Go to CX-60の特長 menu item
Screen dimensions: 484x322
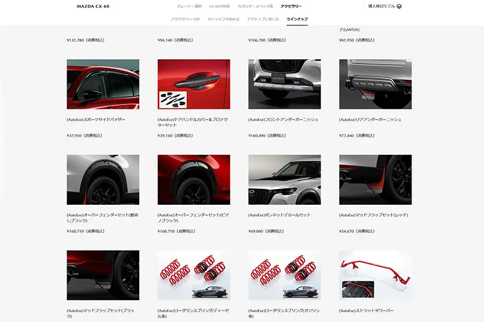220,6
